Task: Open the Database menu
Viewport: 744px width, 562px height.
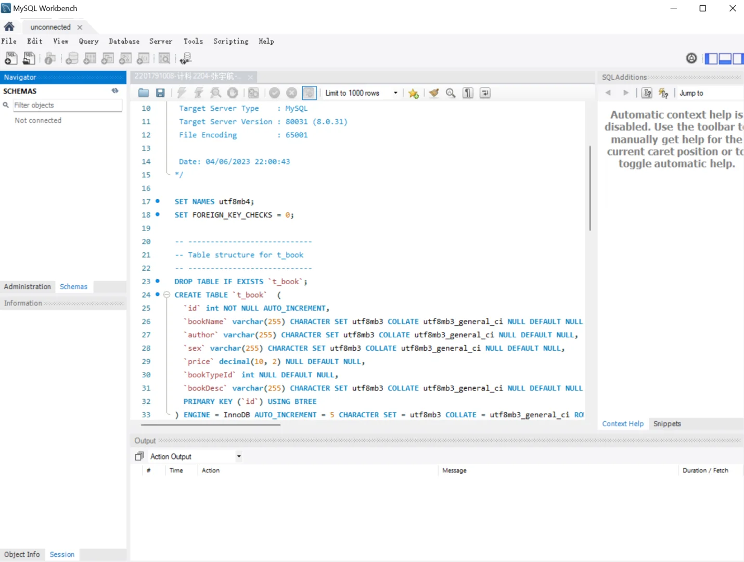Action: 124,41
